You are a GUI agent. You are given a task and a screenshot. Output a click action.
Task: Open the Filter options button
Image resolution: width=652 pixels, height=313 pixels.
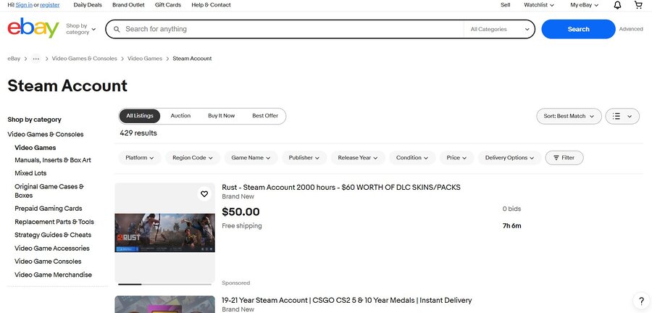pos(564,157)
